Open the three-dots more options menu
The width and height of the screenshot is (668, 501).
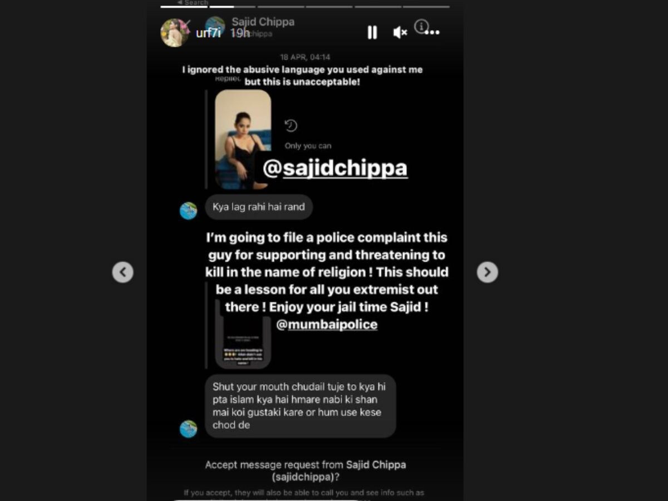(432, 33)
